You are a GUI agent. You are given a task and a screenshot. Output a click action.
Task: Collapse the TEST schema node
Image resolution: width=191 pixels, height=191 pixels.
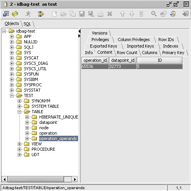pyautogui.click(x=12, y=95)
